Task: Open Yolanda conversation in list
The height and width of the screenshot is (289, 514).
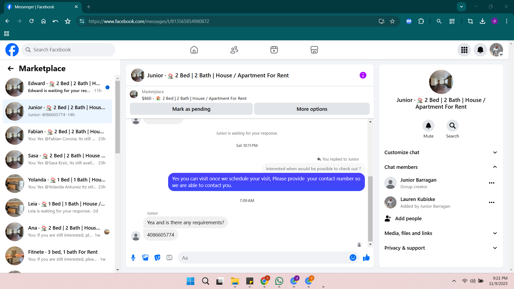Action: pos(58,184)
